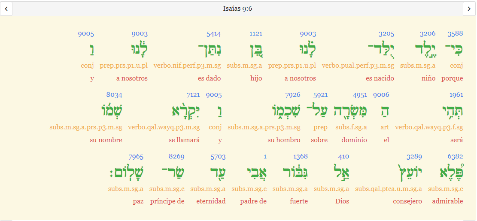Click the 'verbo.pual.perf.p3.m.sg' morphology tag
477x221 pixels.
coord(358,66)
